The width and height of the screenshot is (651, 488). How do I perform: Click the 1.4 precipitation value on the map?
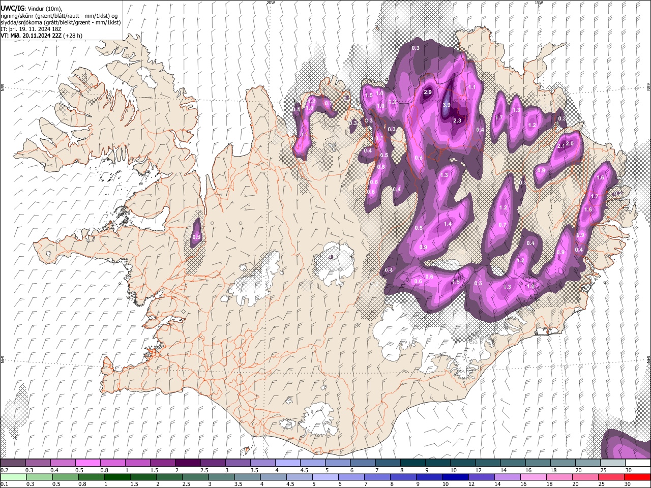[448, 224]
